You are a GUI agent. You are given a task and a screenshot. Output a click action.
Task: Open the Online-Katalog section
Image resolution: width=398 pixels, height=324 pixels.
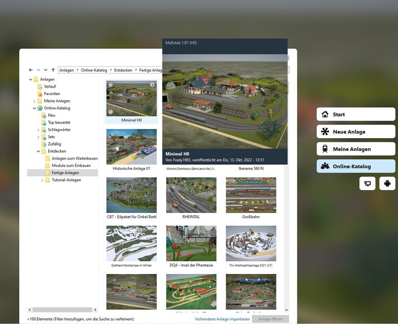tap(356, 166)
